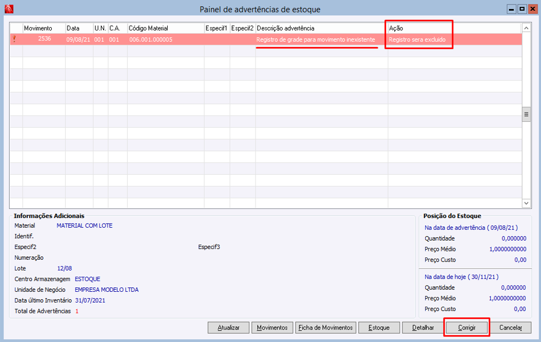
Task: Click the Centro Armazenagem value ESTOQUE
Action: [88, 279]
